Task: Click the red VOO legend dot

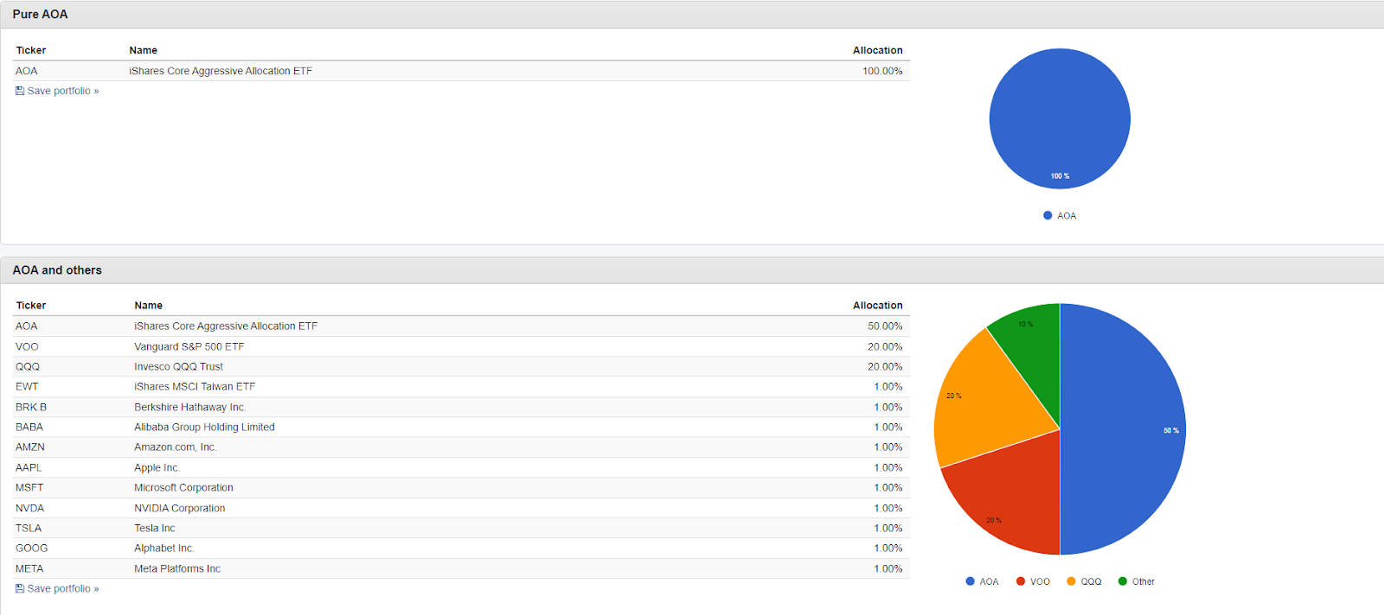Action: point(1021,581)
